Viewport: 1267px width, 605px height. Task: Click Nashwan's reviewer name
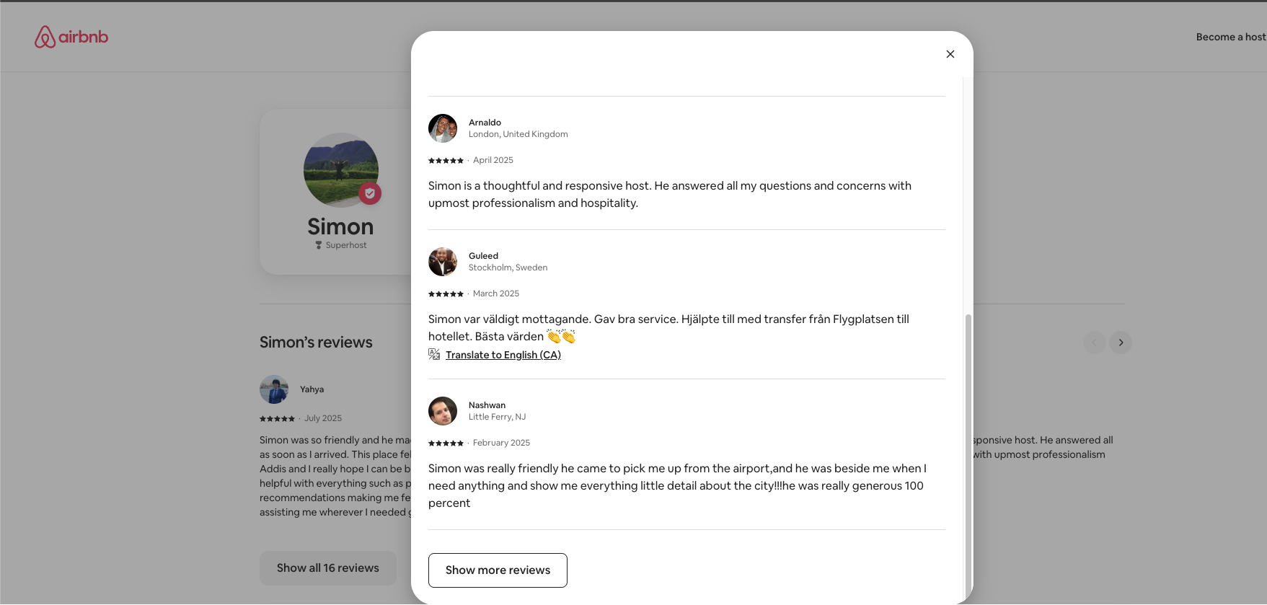tap(487, 405)
